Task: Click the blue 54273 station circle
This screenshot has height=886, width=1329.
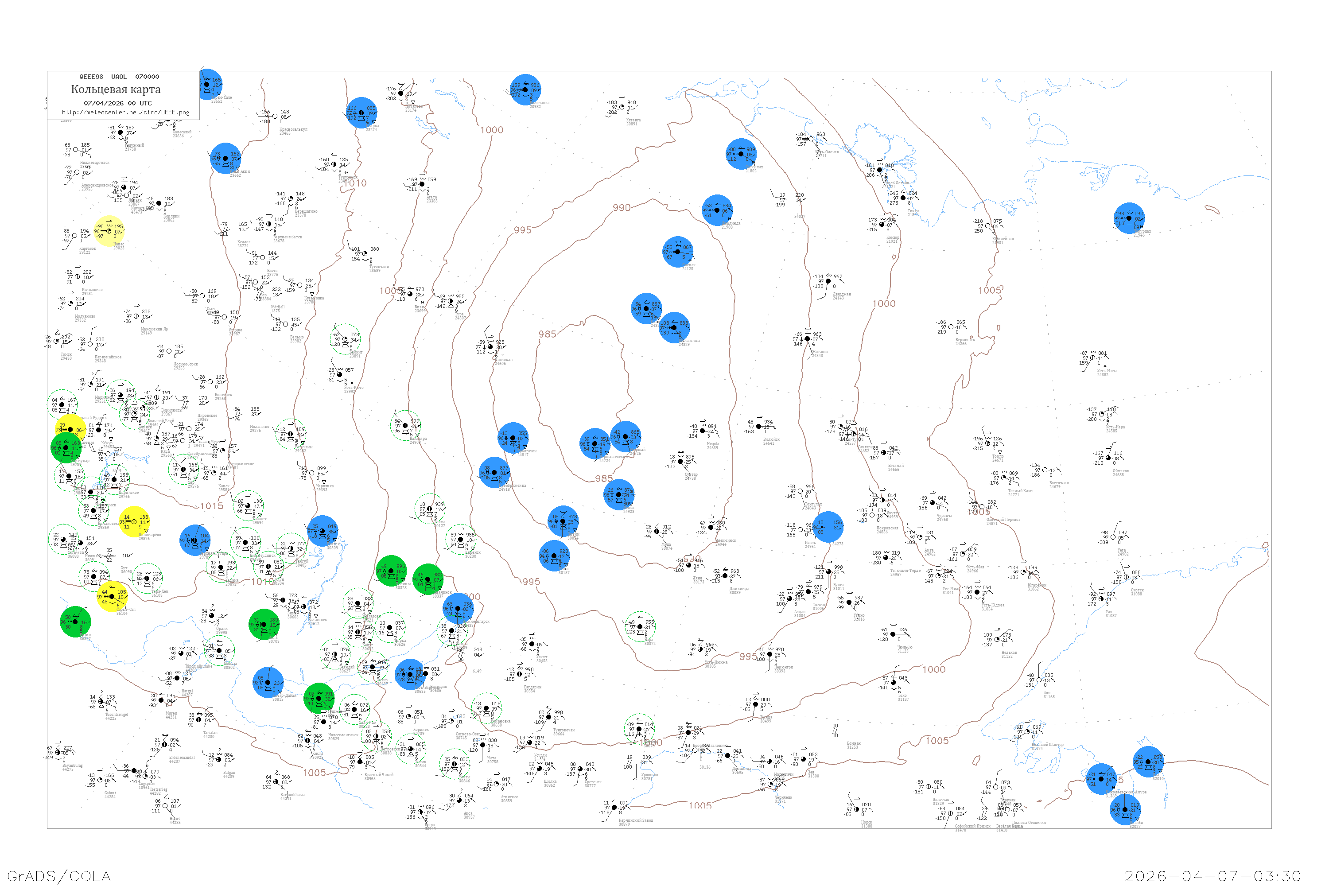Action: (828, 527)
